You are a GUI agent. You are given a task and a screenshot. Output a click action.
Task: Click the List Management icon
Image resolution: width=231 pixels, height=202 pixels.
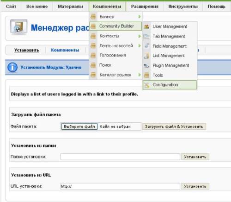pyautogui.click(x=146, y=56)
